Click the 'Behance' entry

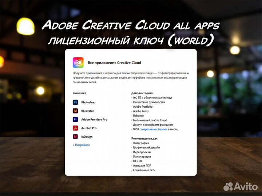click(x=138, y=116)
